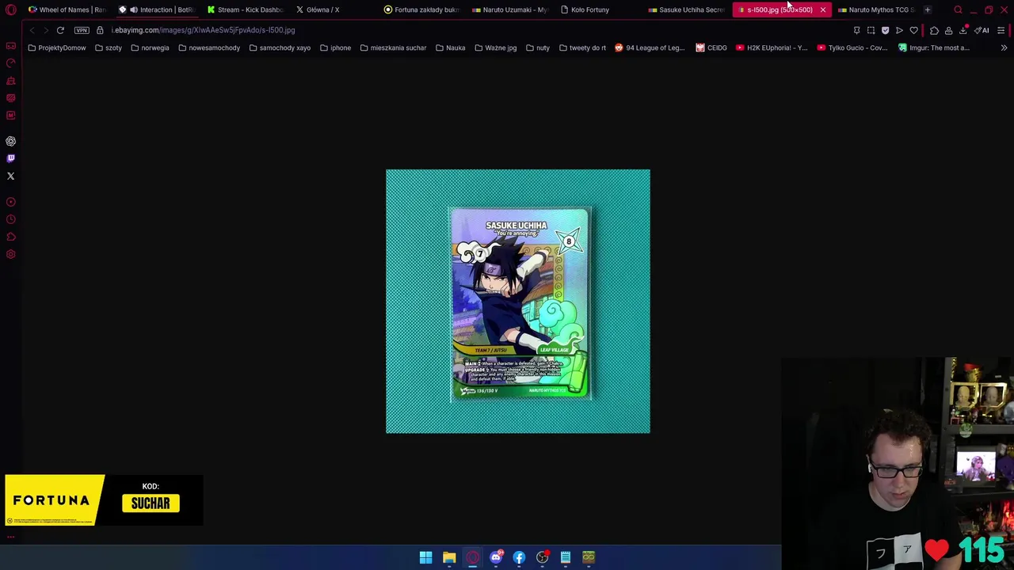
Task: Switch to Koło Fortuny tab
Action: pos(600,9)
